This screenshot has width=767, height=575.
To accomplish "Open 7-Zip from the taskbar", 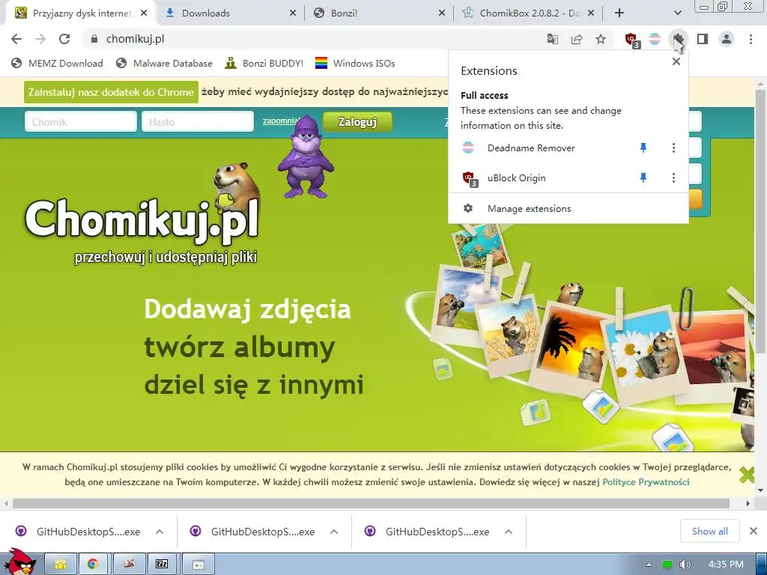I will (x=162, y=565).
